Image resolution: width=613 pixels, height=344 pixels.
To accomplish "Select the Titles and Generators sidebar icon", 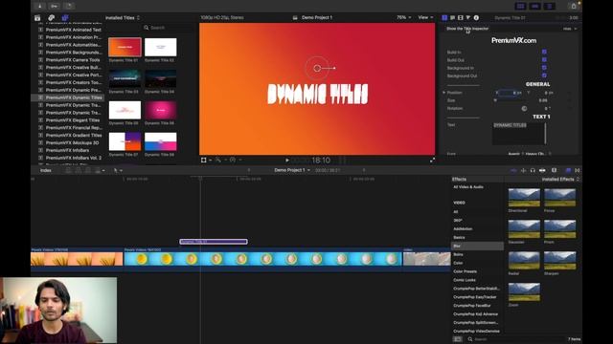I will click(65, 18).
